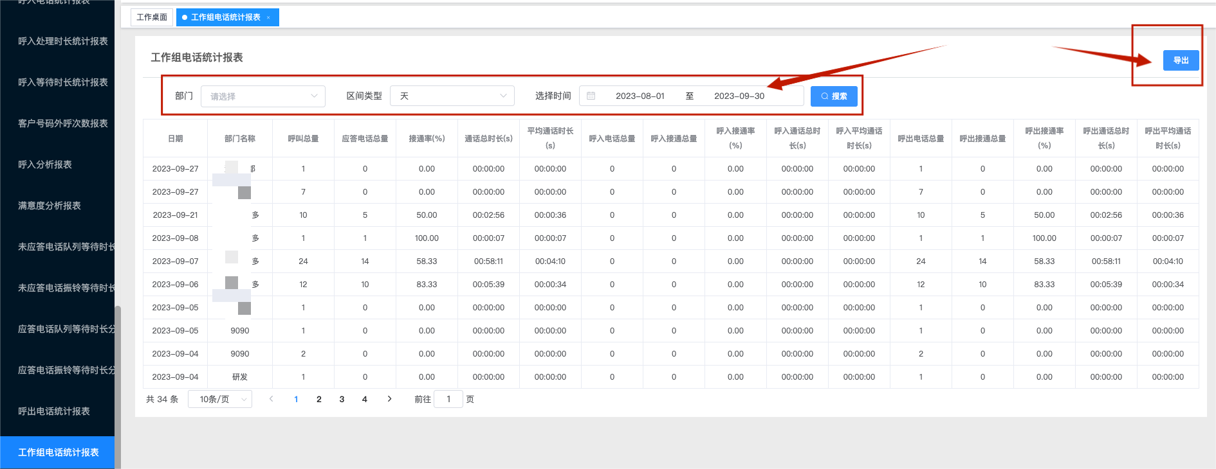Go to page 2
The height and width of the screenshot is (469, 1216).
[x=319, y=399]
